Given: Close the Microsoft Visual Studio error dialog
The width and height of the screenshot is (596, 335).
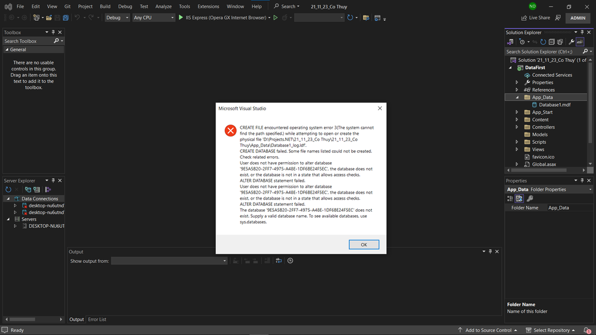Looking at the screenshot, I should tap(379, 108).
